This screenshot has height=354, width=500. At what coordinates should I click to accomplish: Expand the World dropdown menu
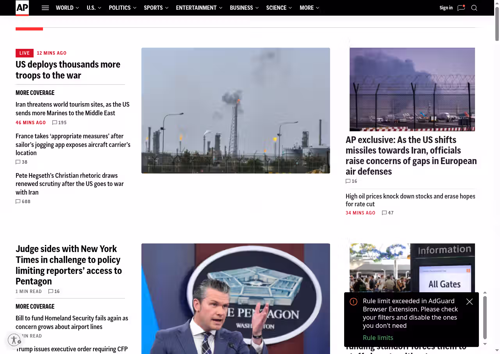pos(67,8)
